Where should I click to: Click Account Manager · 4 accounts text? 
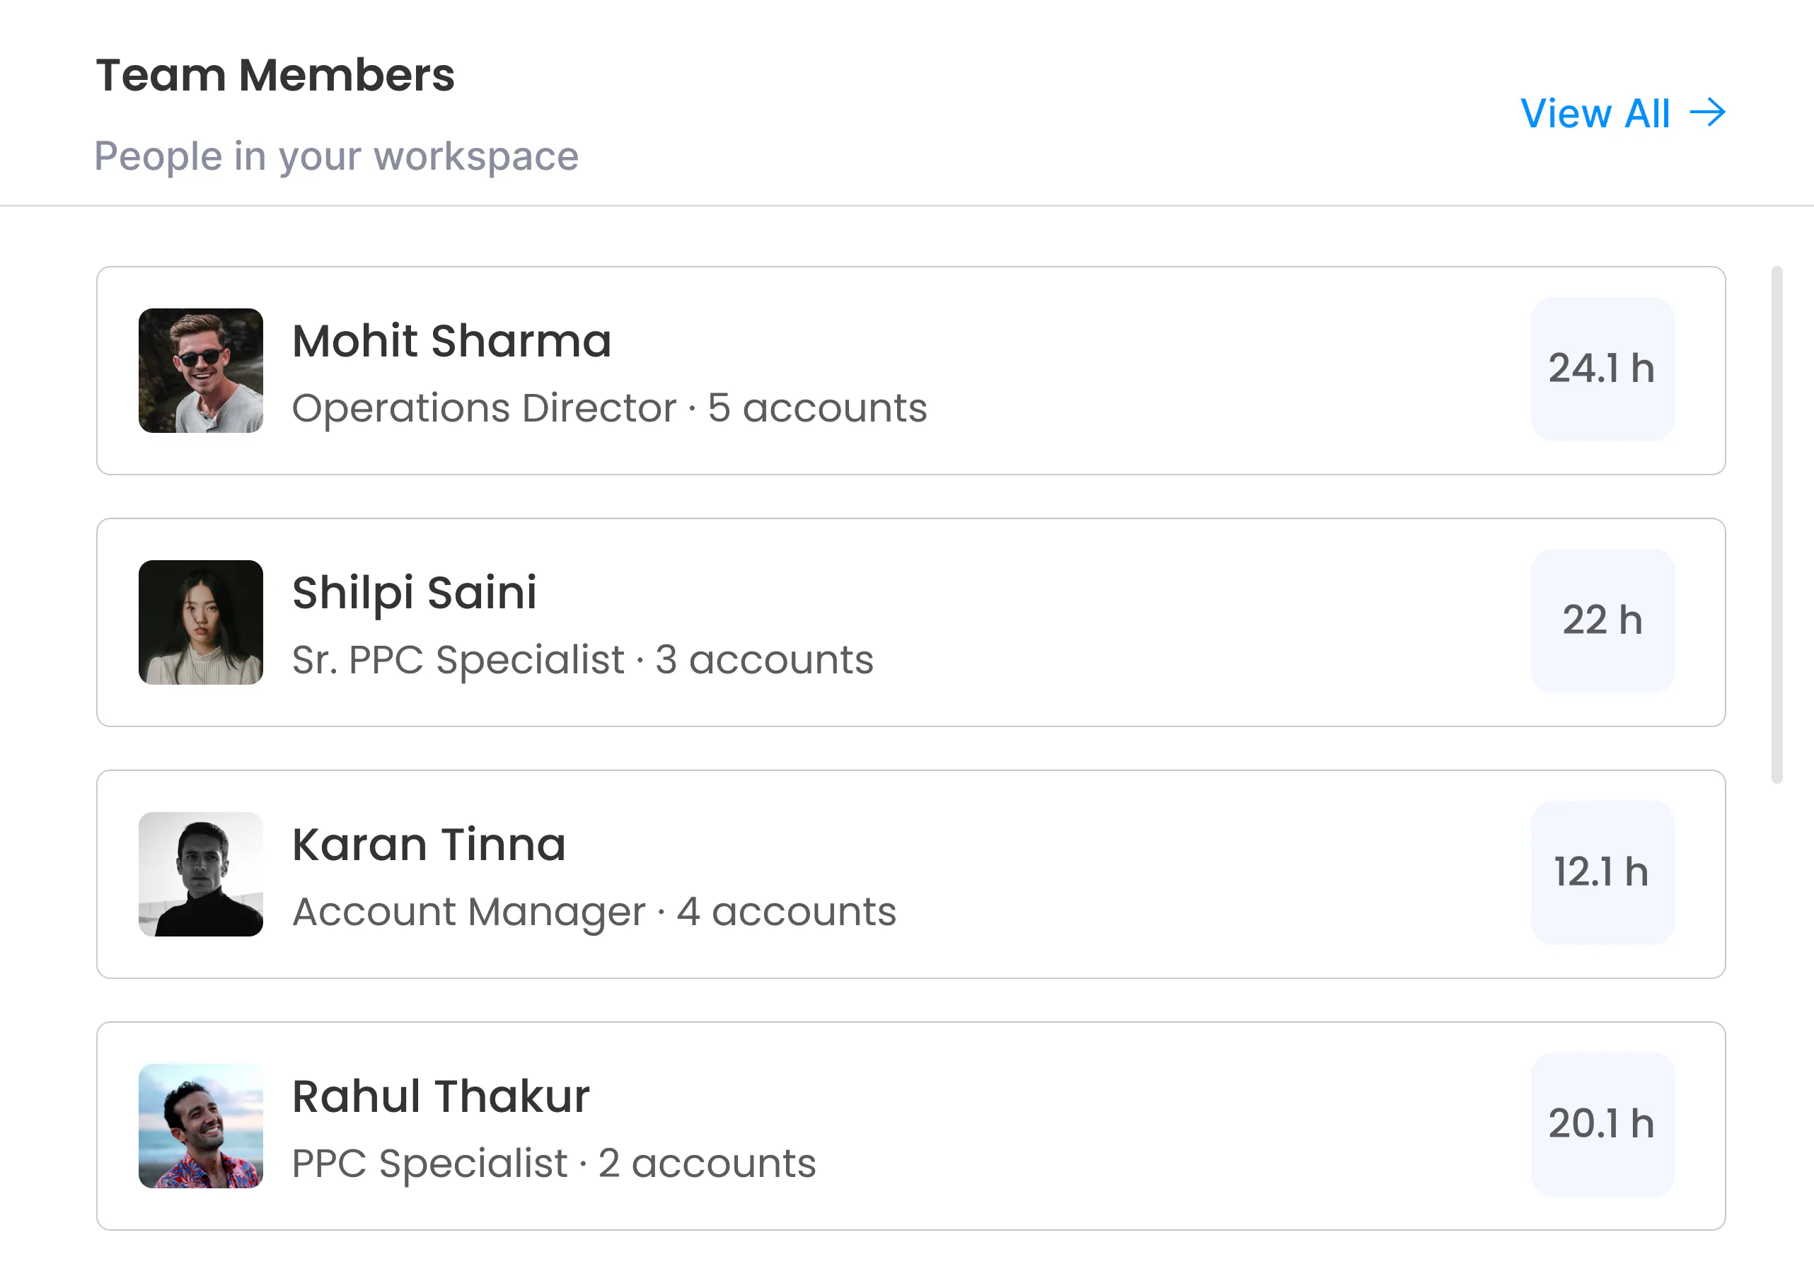(x=594, y=912)
